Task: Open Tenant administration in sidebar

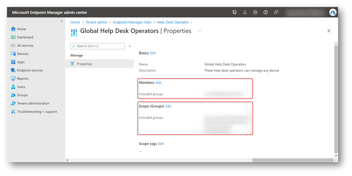Action: (30, 103)
